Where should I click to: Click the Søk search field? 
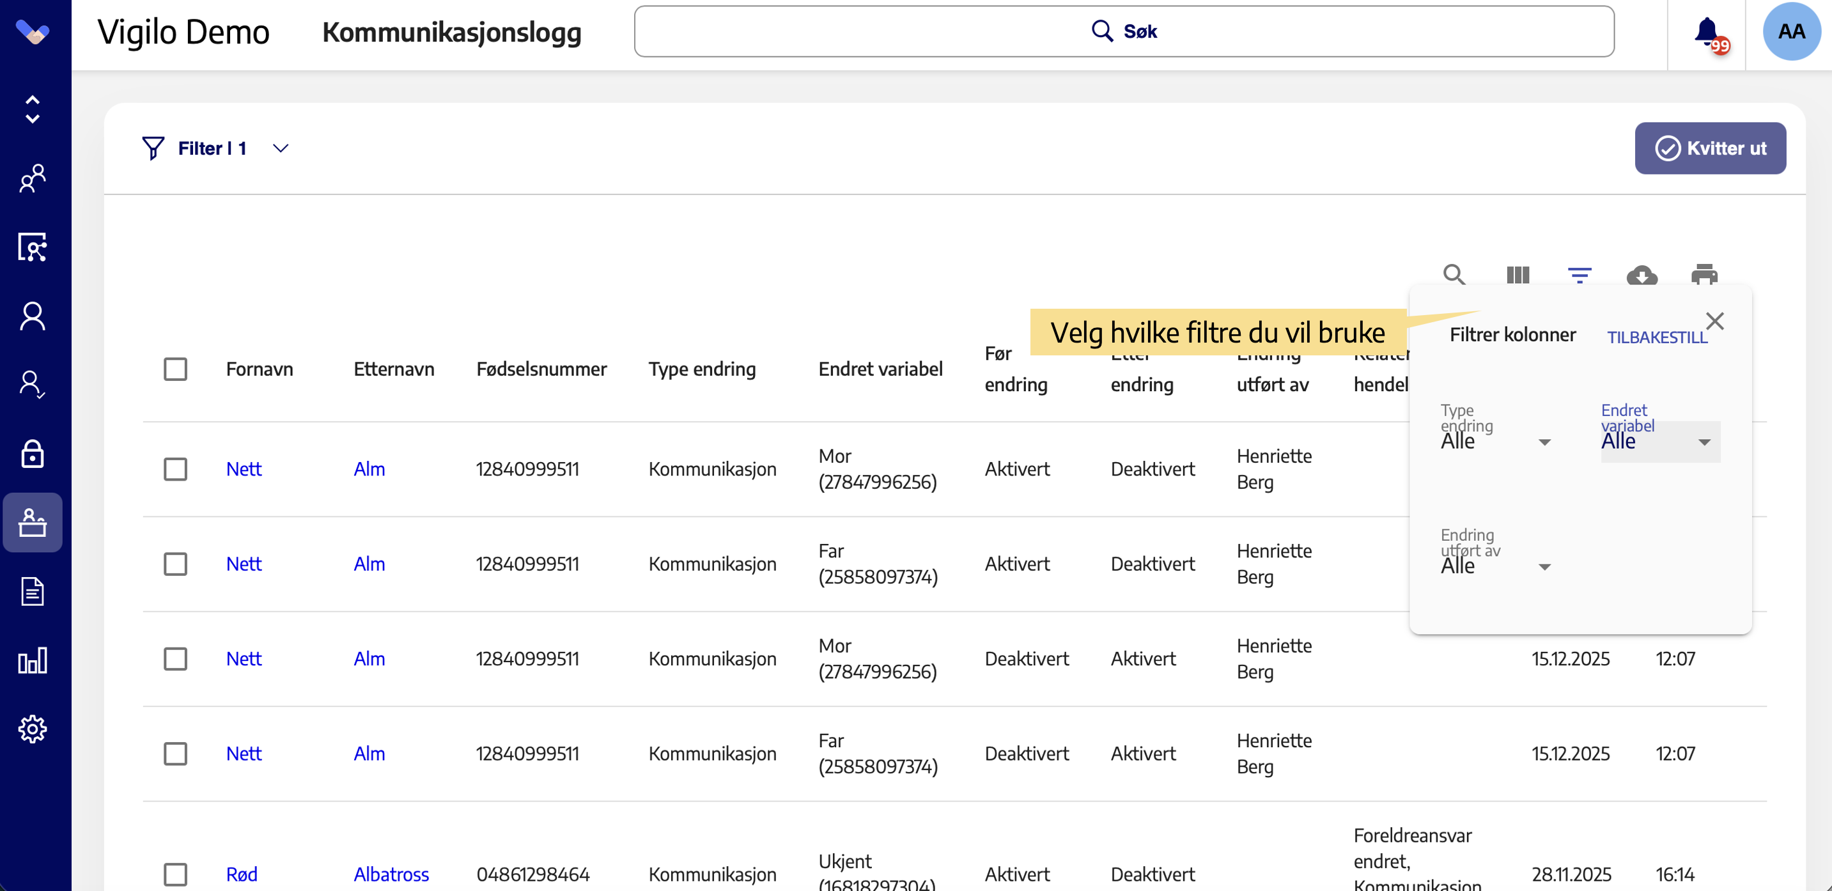1124,31
